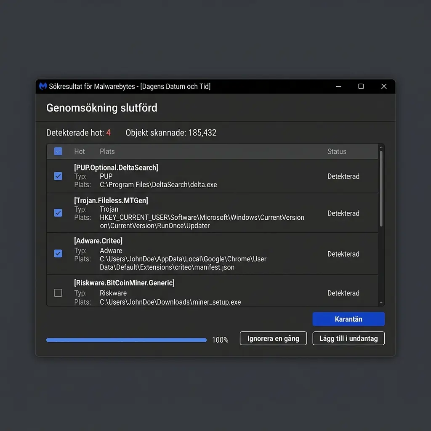This screenshot has height=431, width=431.
Task: Click Detekterad status of Riskware row
Action: tap(343, 293)
